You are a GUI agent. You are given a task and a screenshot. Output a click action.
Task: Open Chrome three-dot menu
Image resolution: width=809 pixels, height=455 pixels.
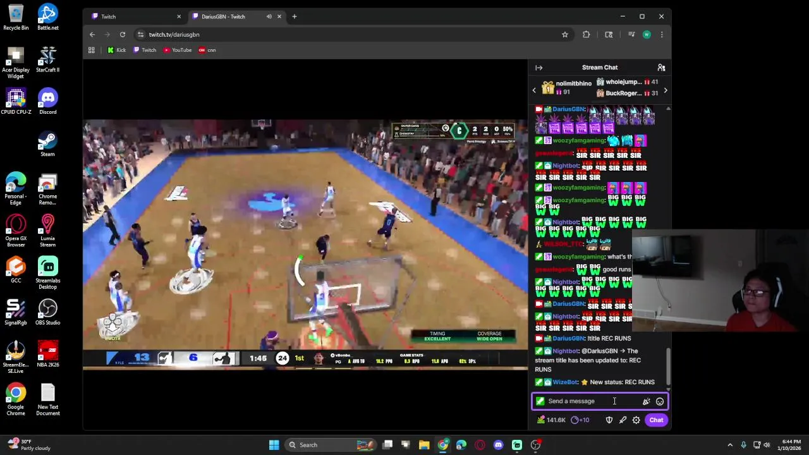tap(662, 35)
